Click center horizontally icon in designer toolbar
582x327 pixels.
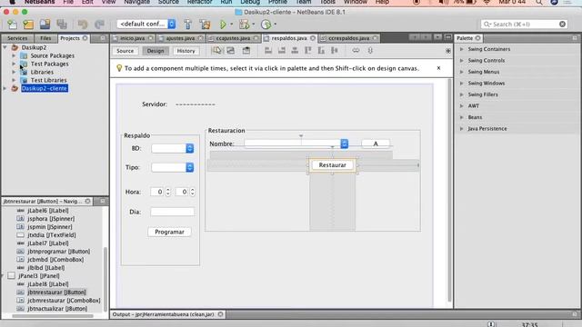[295, 51]
